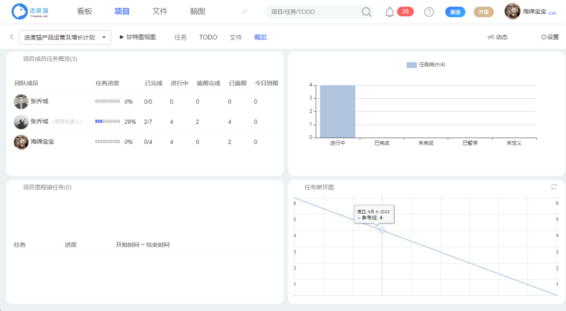Screen dimensions: 566x311
Task: Select the 概览 overview tab
Action: [x=260, y=37]
